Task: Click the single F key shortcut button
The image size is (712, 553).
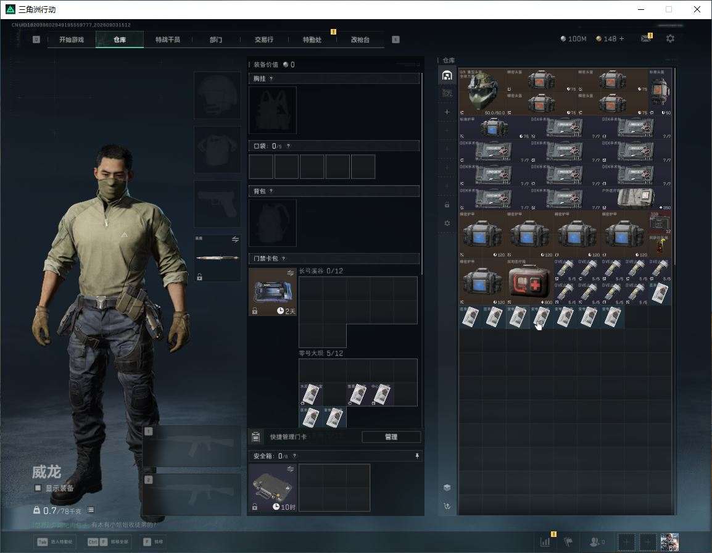Action: coord(153,542)
